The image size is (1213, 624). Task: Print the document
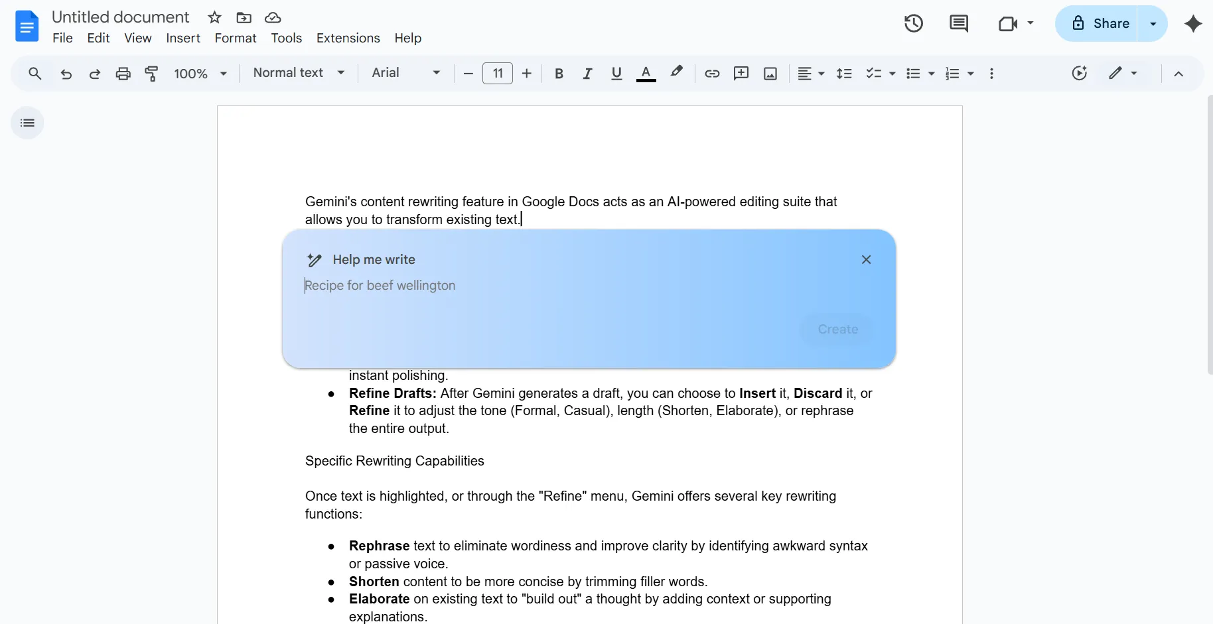pos(123,74)
